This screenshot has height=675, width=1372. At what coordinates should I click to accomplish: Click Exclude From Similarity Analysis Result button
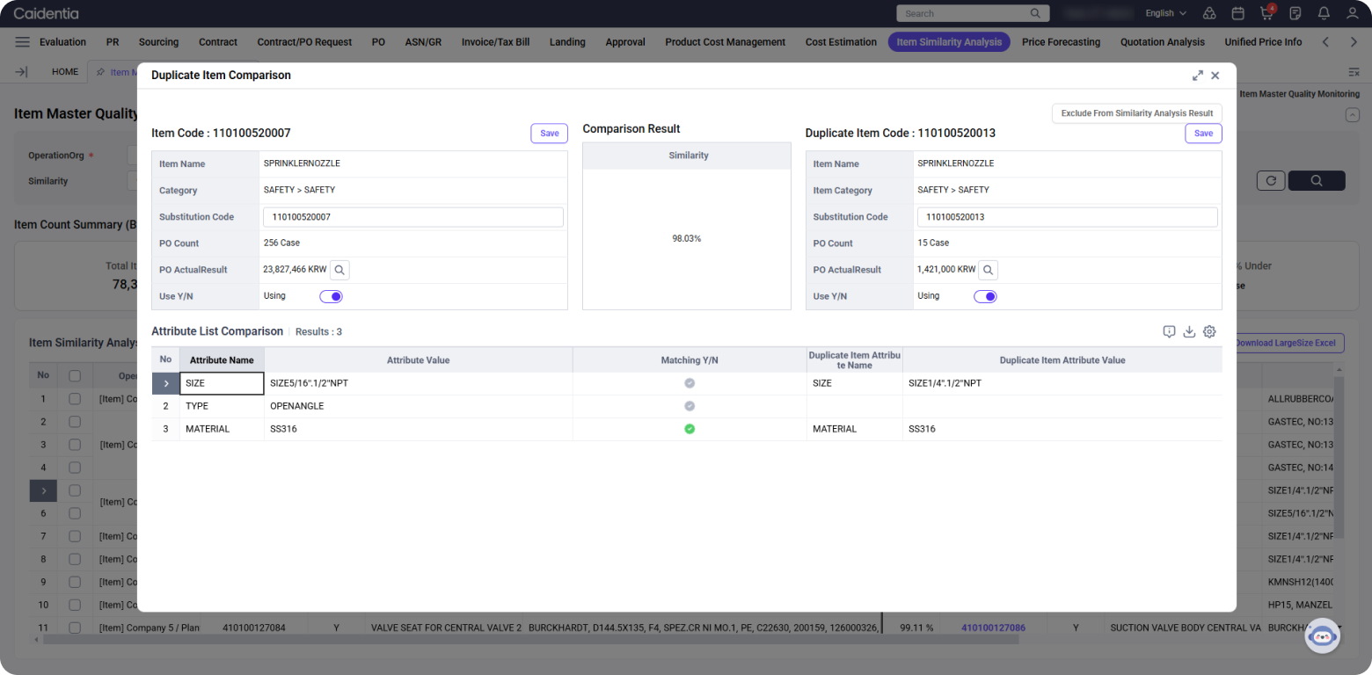1136,113
